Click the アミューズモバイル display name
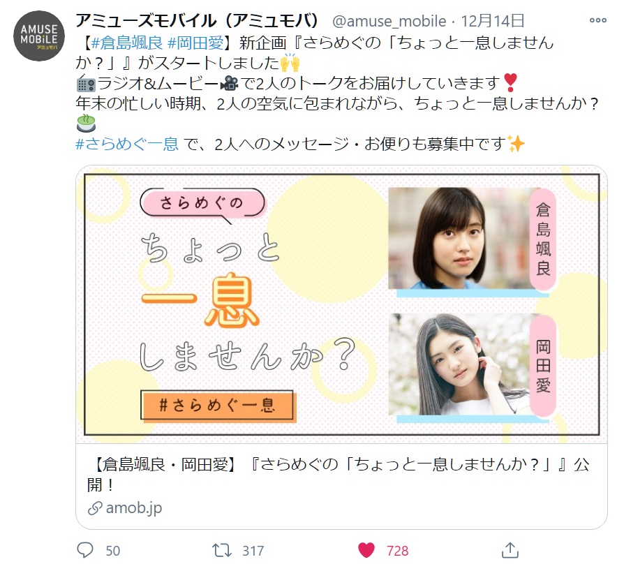 [197, 21]
